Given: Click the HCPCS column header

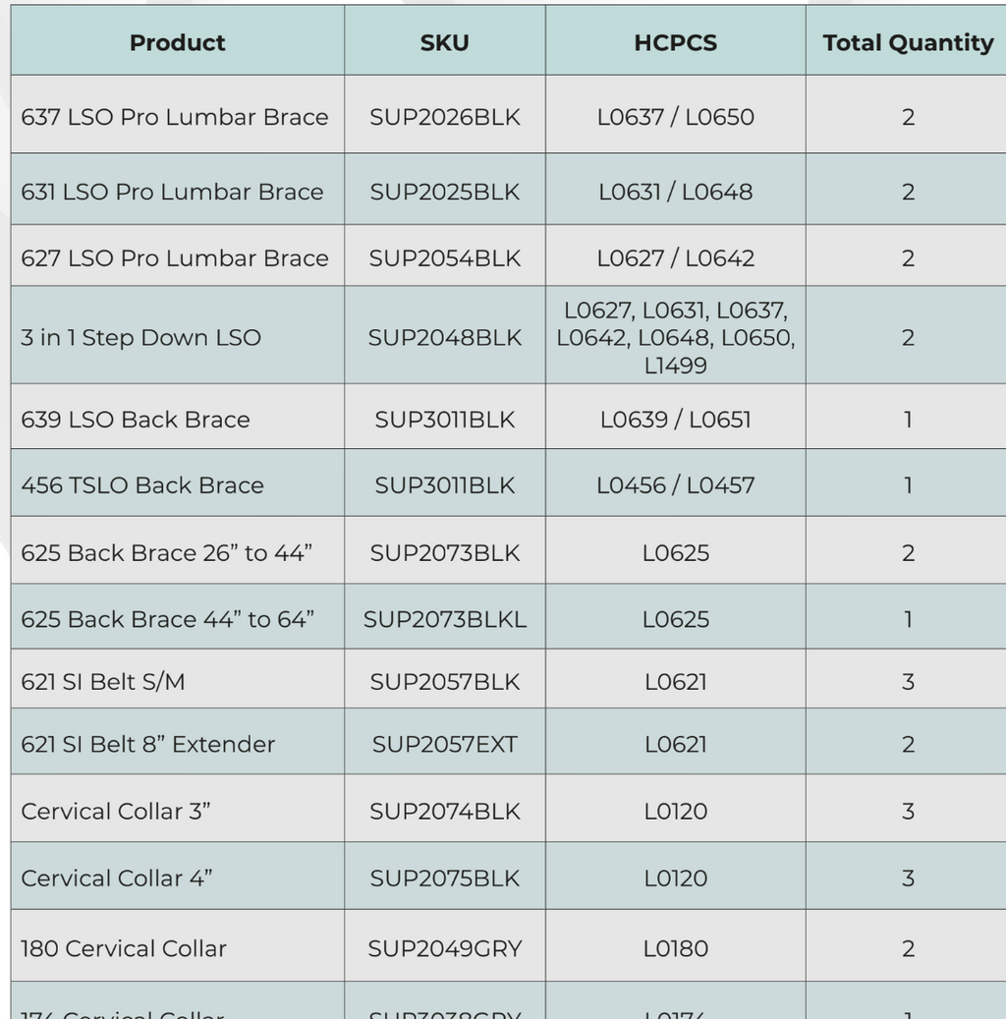Looking at the screenshot, I should click(x=676, y=40).
